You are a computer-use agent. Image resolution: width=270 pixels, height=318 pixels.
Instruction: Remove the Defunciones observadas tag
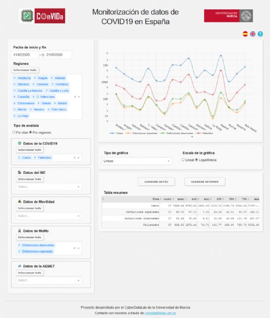[19, 245]
